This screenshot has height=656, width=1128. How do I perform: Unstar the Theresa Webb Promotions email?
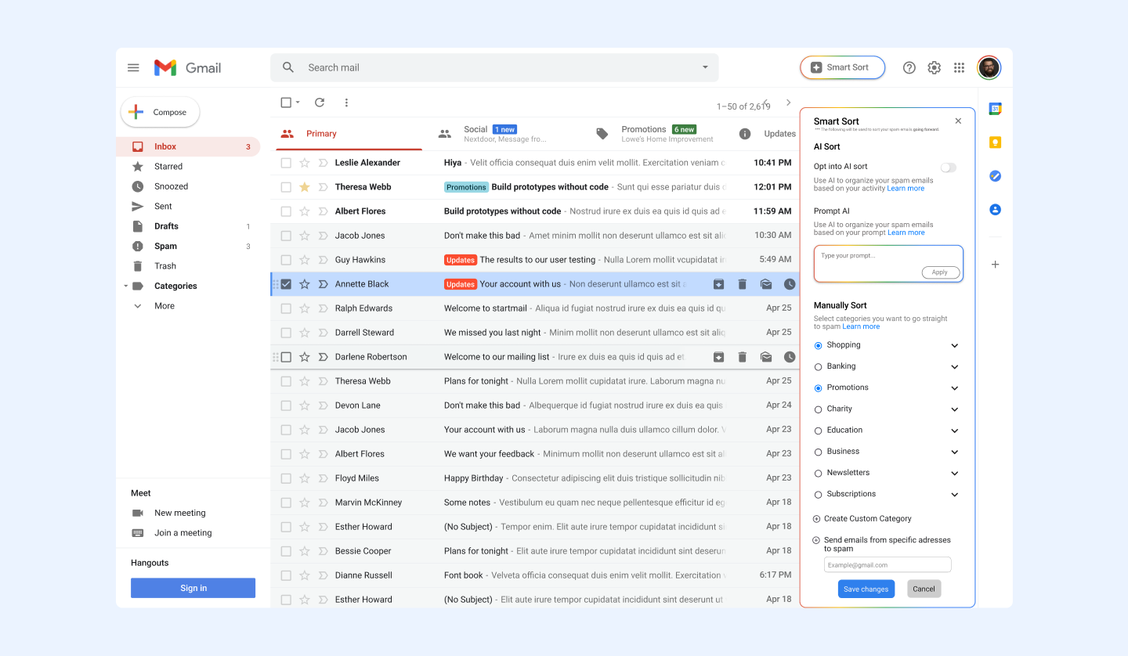[305, 187]
